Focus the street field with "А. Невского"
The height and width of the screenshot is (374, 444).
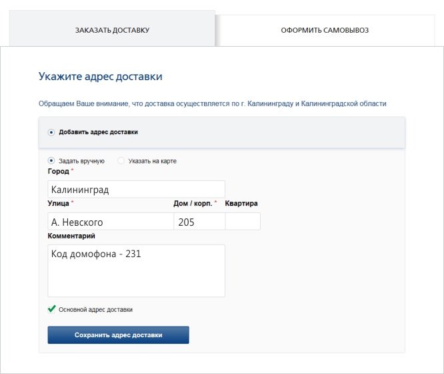pyautogui.click(x=110, y=222)
